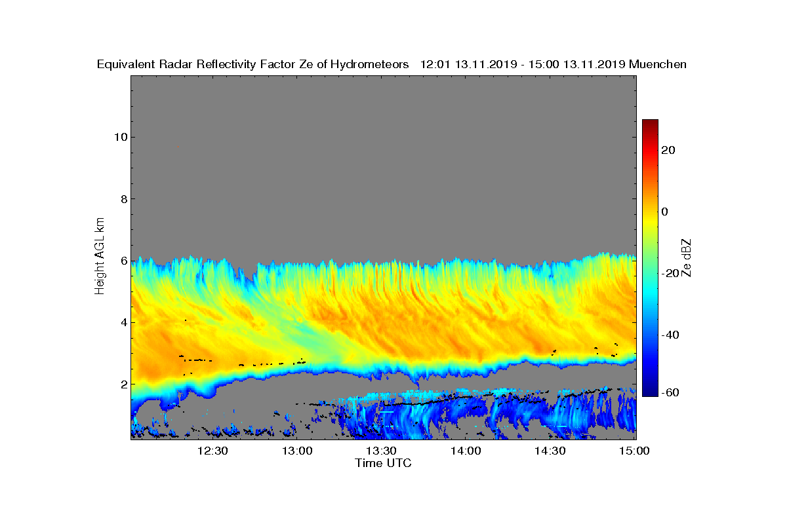Click the Height AGL km axis title
Viewport: 787px width, 524px height.
(x=100, y=256)
